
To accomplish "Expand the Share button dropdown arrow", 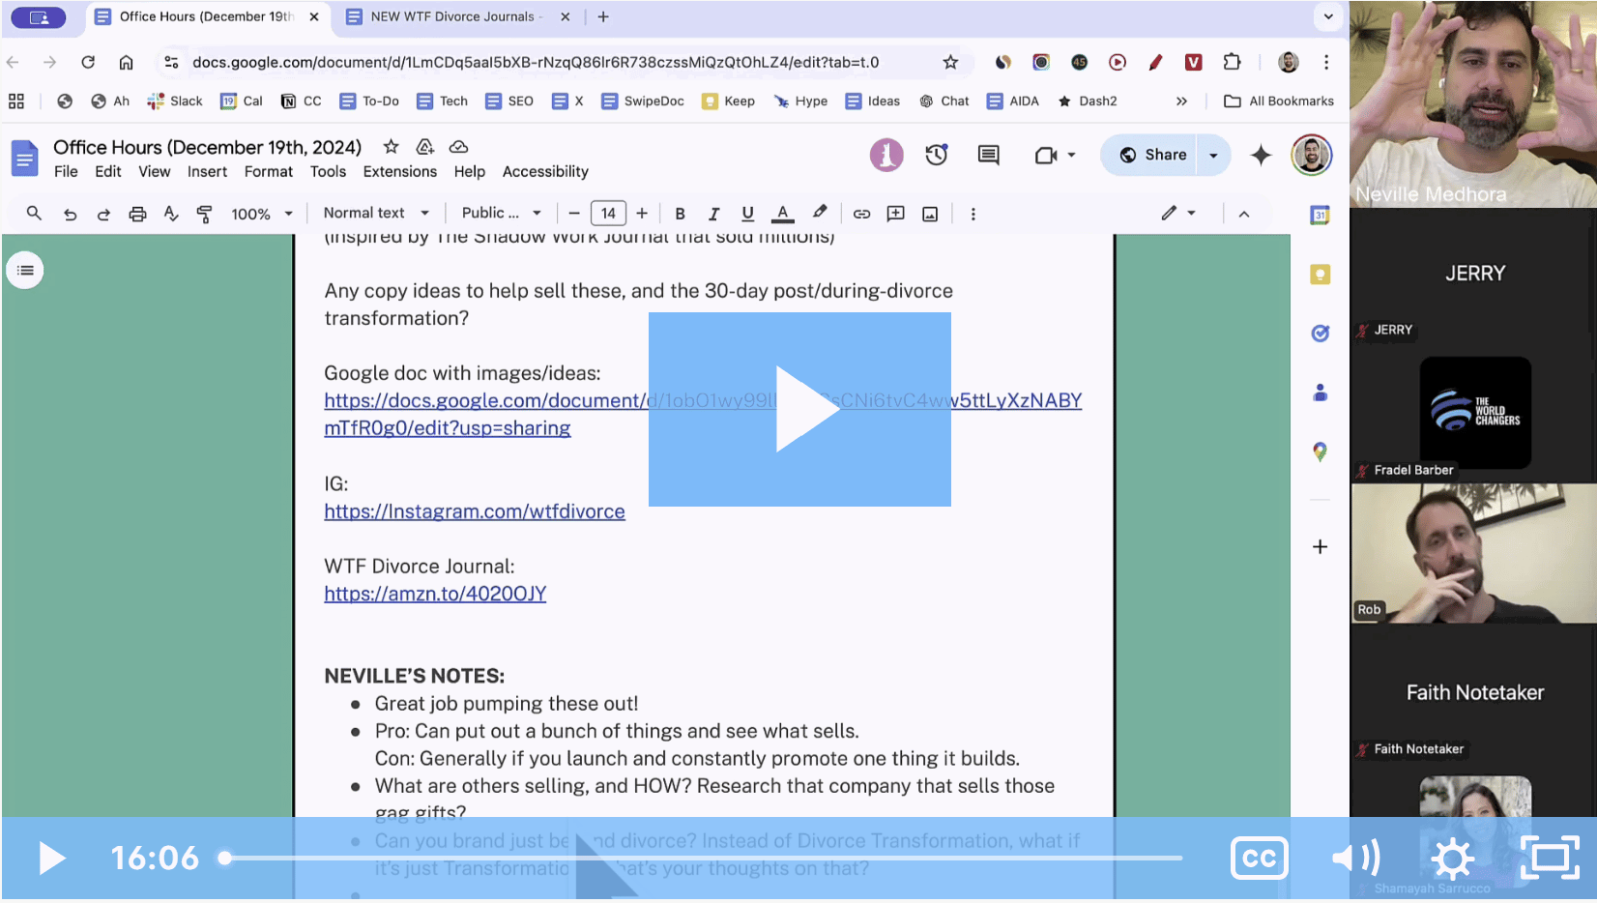I will (1213, 155).
